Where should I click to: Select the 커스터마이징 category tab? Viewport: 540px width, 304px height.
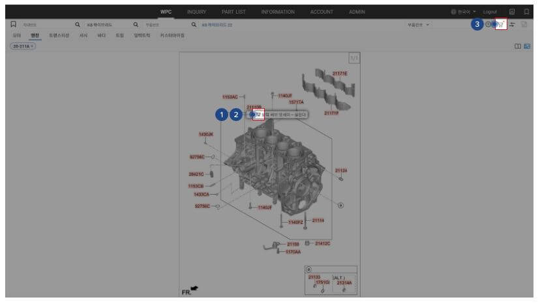(172, 35)
